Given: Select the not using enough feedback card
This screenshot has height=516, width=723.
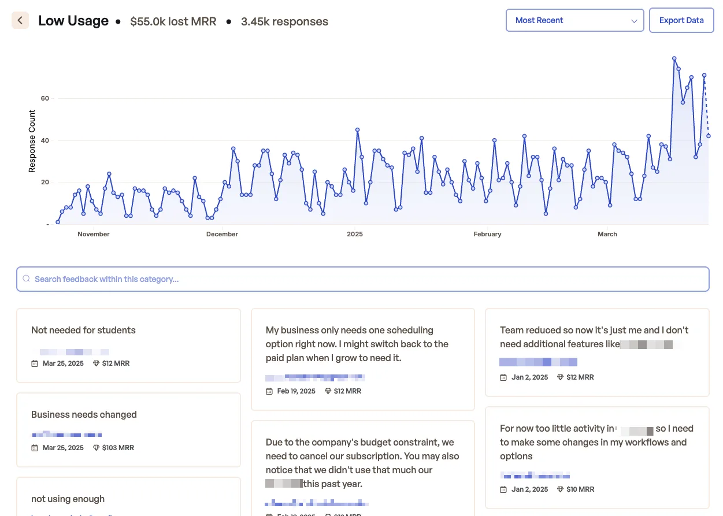Looking at the screenshot, I should [128, 496].
